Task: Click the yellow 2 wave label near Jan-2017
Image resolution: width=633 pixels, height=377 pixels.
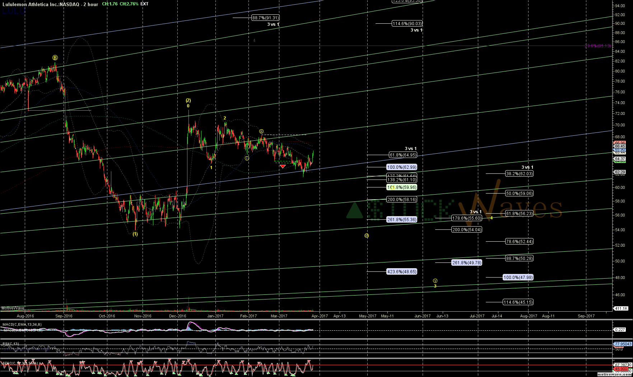Action: pos(225,118)
